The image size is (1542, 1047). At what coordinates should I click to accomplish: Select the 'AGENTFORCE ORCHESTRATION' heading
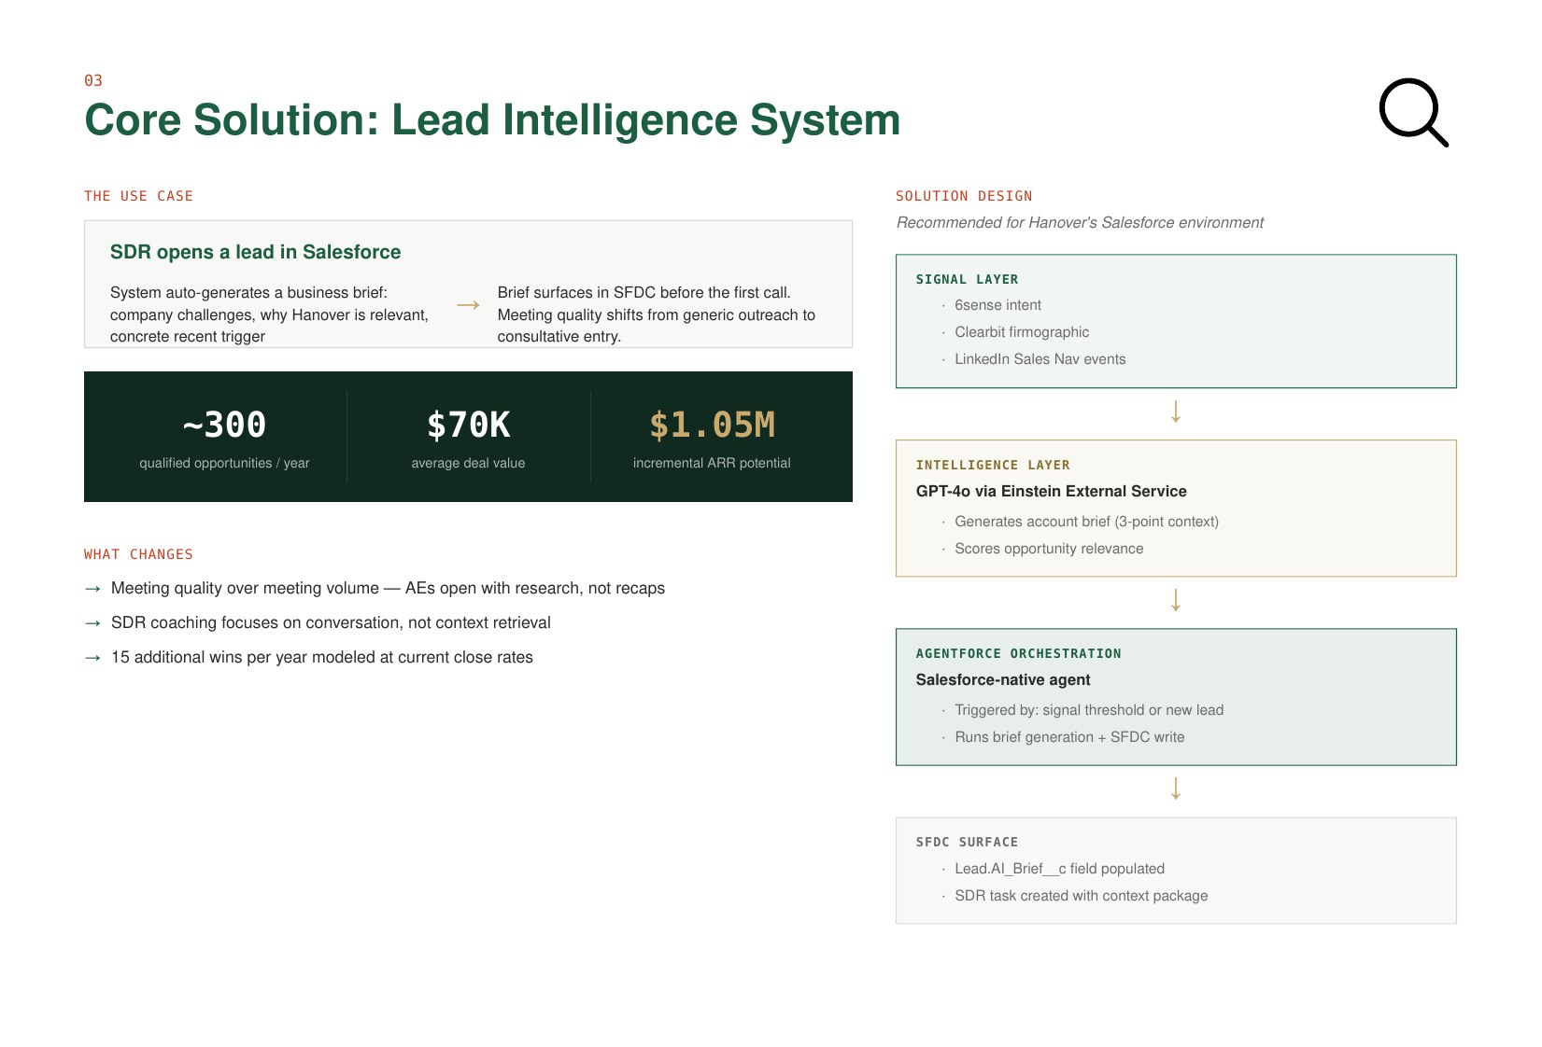click(1018, 653)
